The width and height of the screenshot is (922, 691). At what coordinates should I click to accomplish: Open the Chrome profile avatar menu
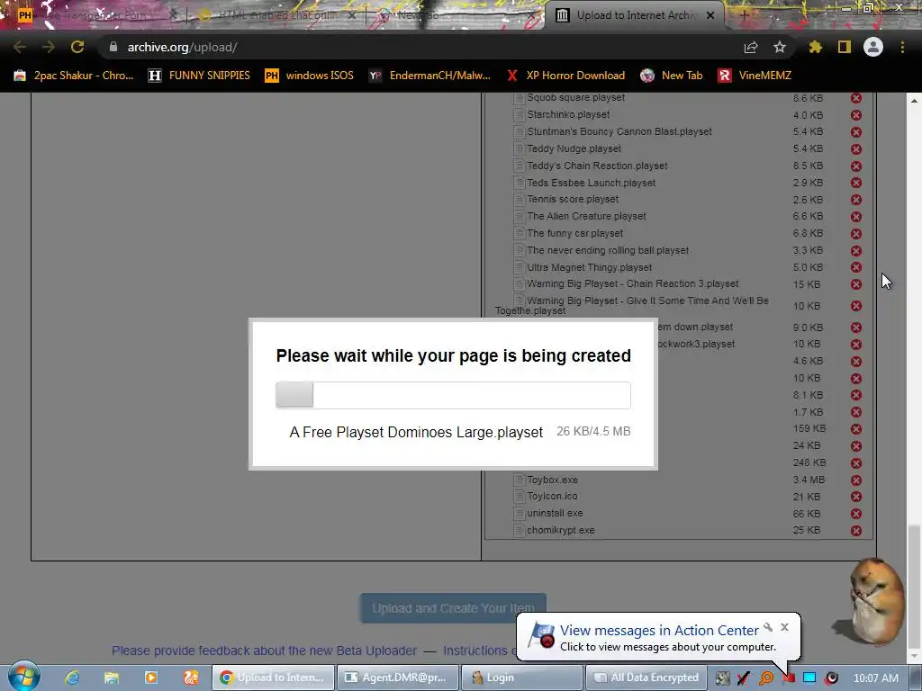pyautogui.click(x=873, y=47)
